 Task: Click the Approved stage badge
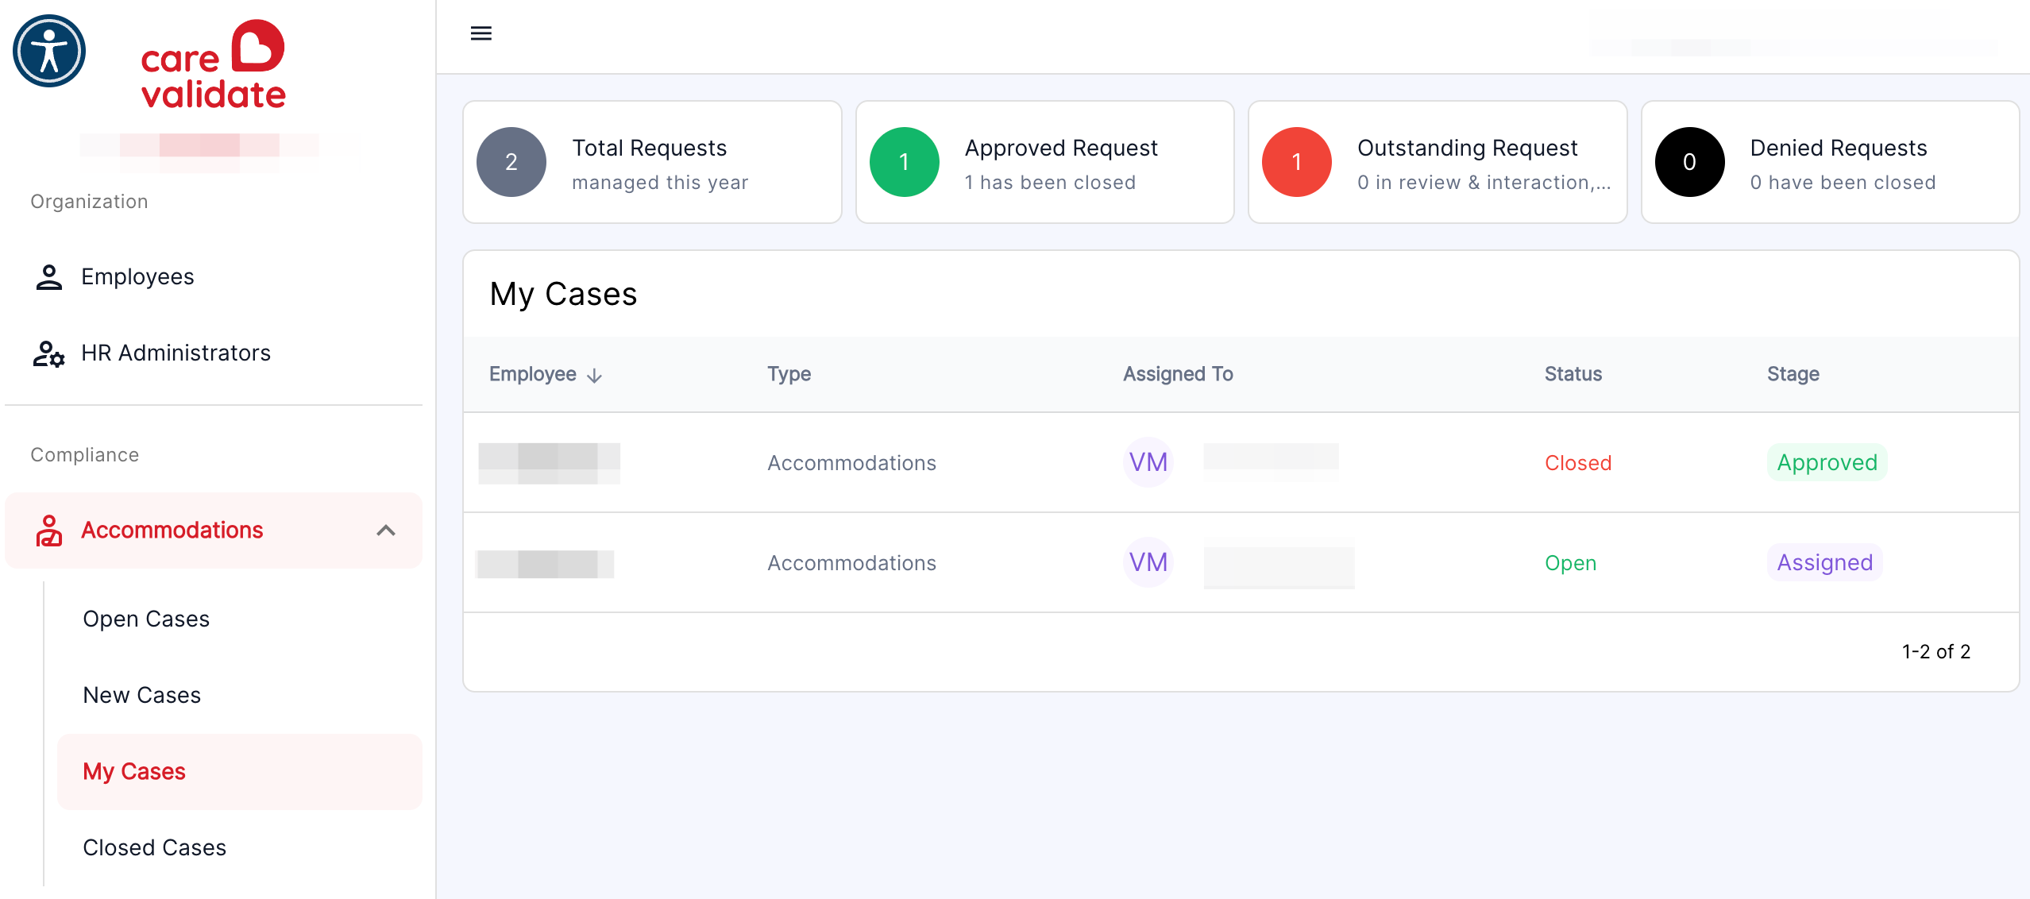click(1827, 462)
